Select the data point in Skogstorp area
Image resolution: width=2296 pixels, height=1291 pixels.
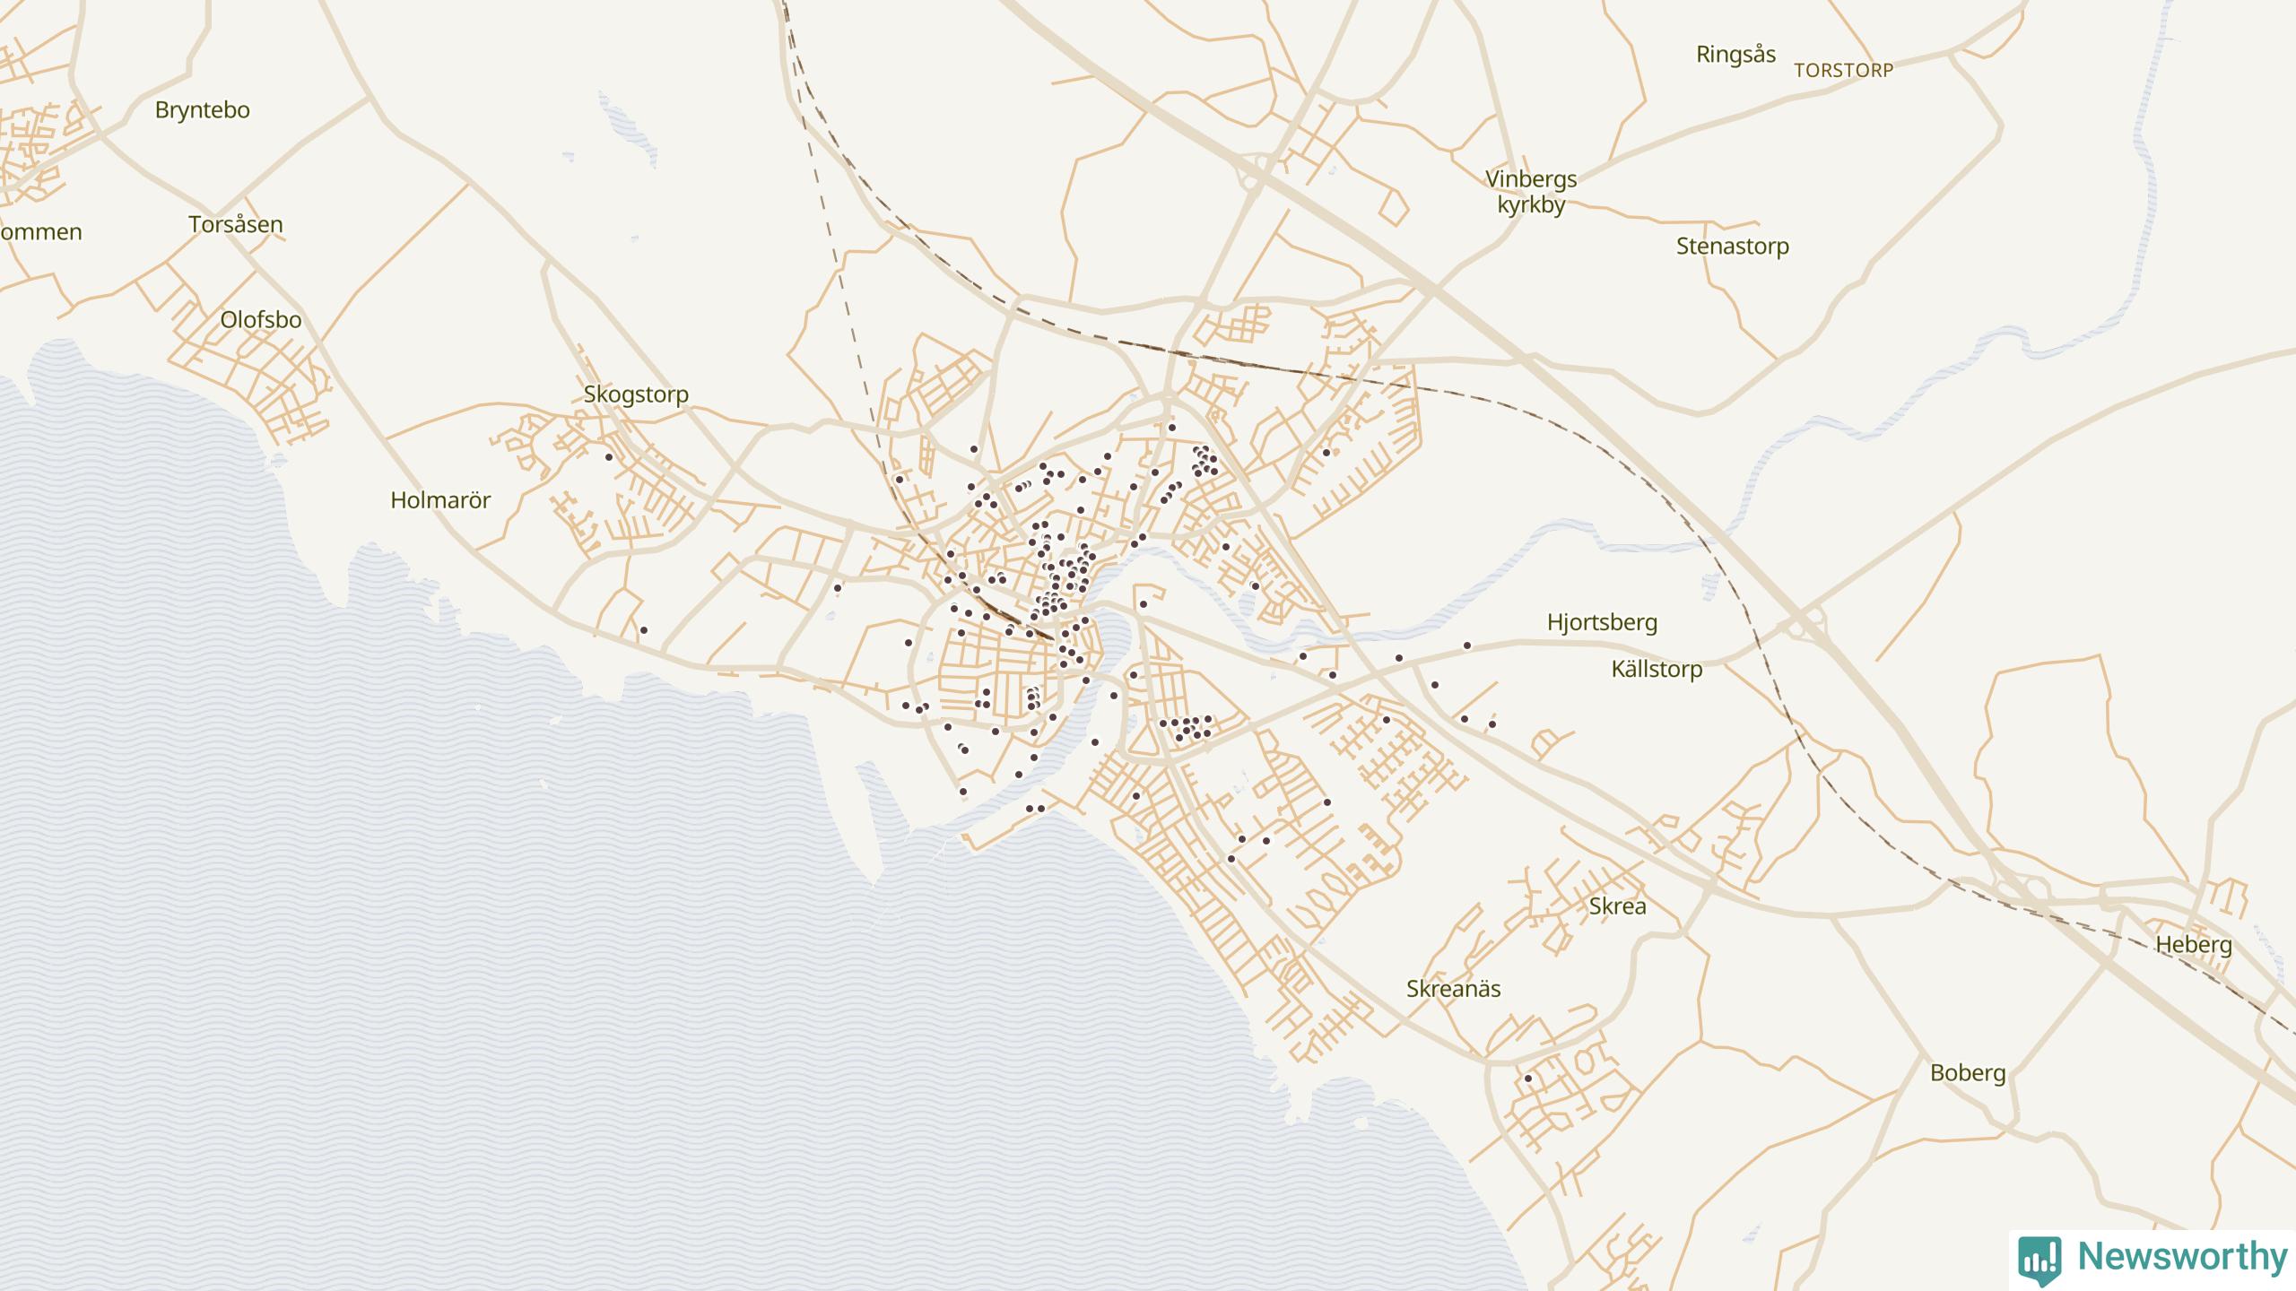(609, 457)
